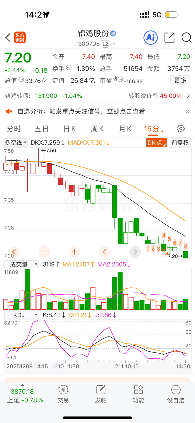Open 自选分析 signal notice
This screenshot has height=423, width=195.
point(81,111)
